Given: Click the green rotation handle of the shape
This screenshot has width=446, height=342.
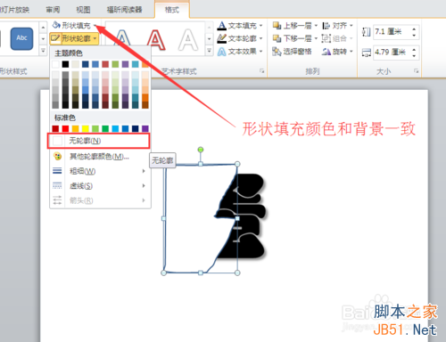Looking at the screenshot, I should (x=201, y=150).
